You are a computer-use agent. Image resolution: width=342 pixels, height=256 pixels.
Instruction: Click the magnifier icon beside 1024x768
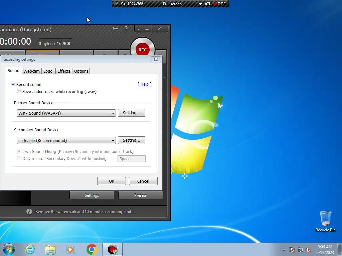pyautogui.click(x=123, y=4)
